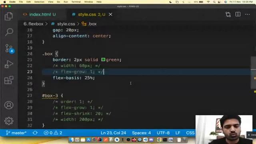Change language mode CSS

190,133
